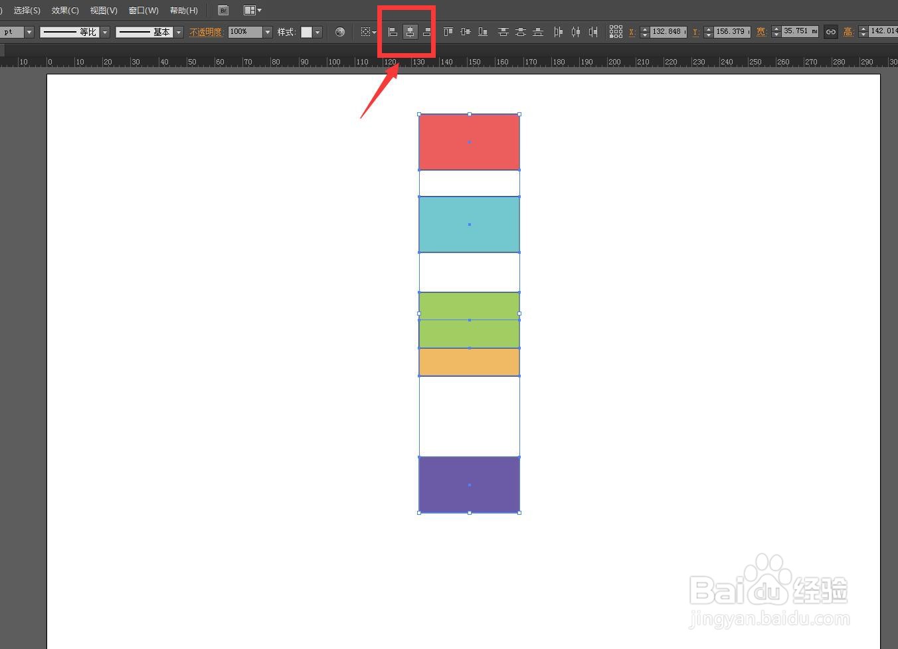Viewport: 898px width, 649px height.
Task: Click the Y label link
Action: tap(695, 32)
